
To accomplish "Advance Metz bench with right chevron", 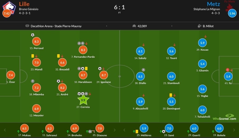I will [x=234, y=130].
